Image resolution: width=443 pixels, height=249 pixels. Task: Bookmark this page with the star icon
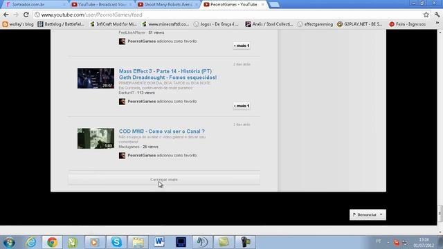point(426,15)
